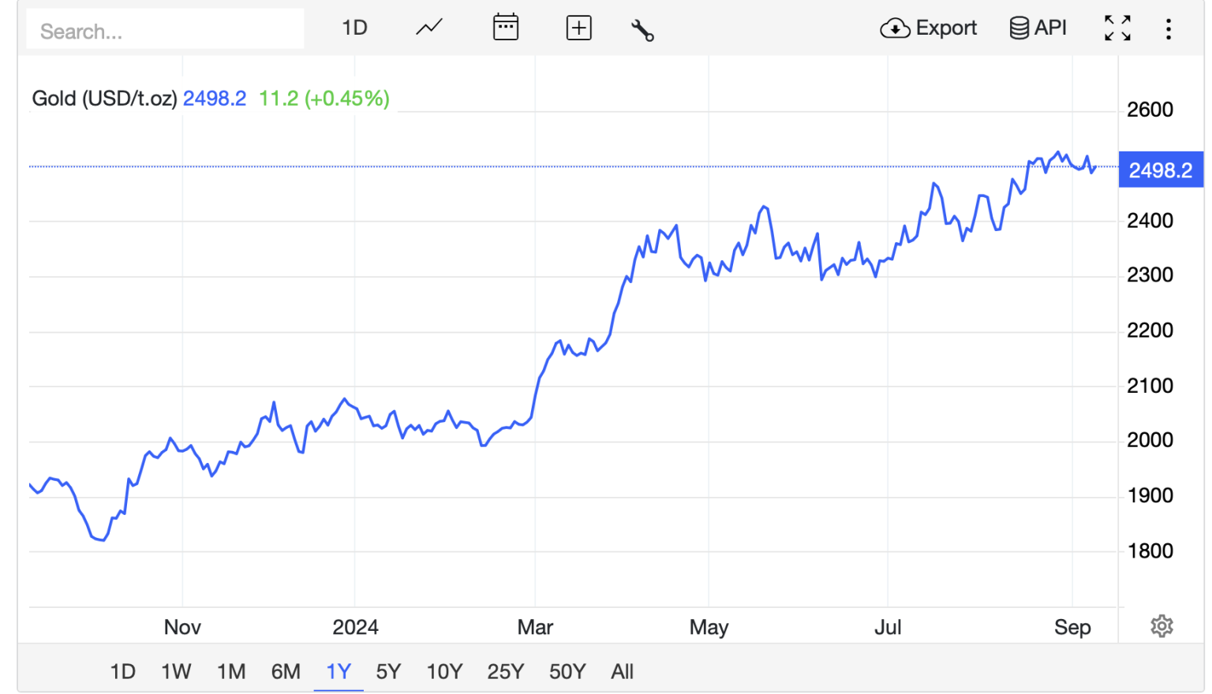1212x694 pixels.
Task: Open chart settings gear icon
Action: (1161, 626)
